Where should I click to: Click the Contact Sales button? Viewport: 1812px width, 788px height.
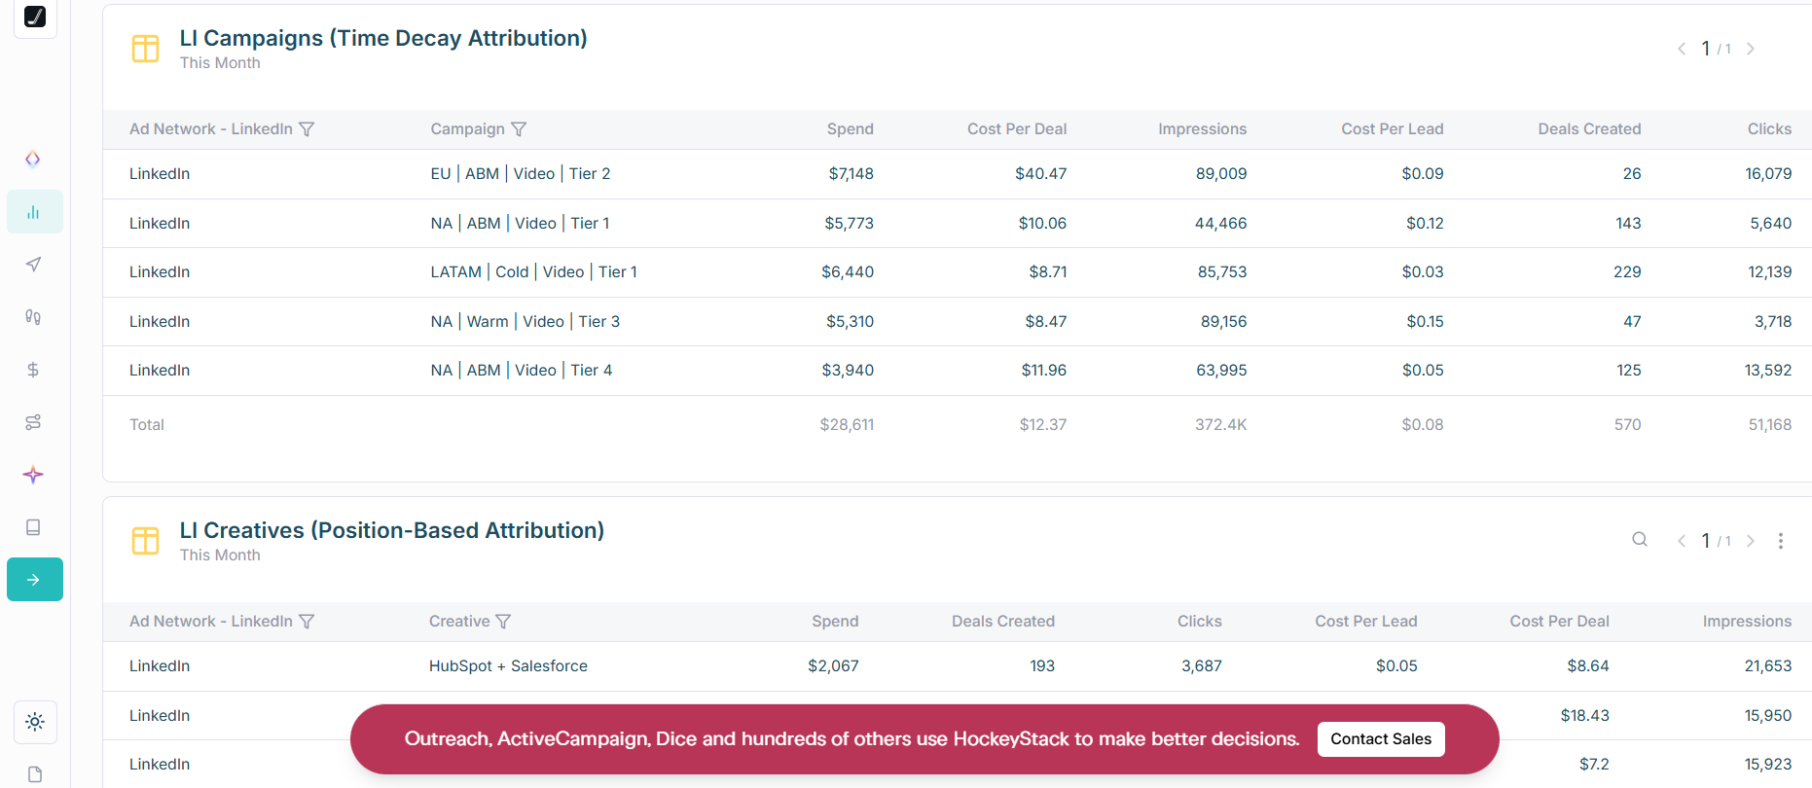coord(1381,738)
